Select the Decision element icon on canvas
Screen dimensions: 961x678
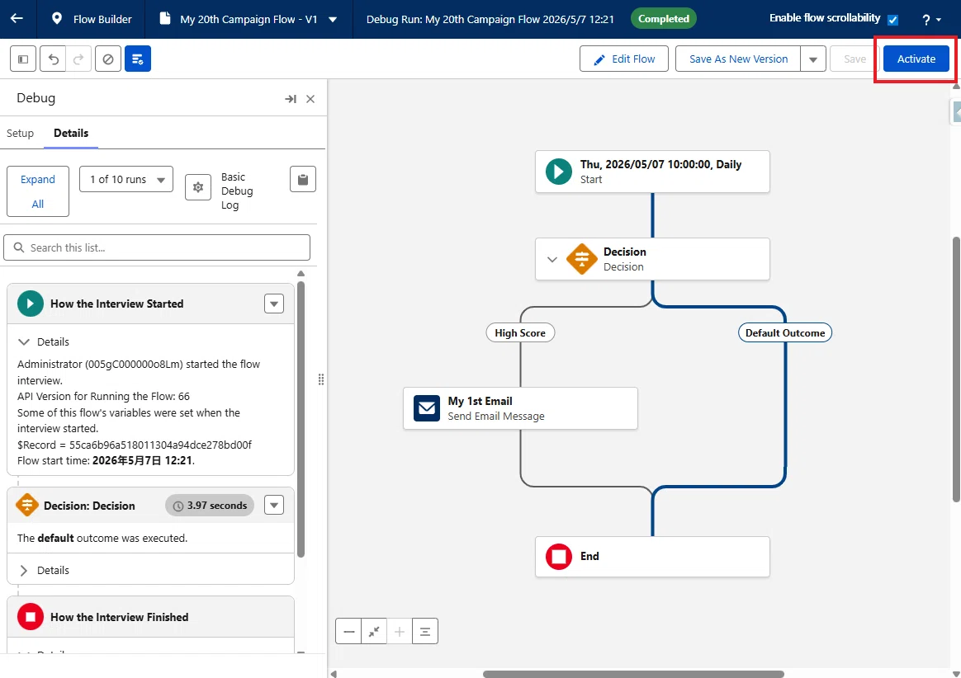[x=581, y=259]
